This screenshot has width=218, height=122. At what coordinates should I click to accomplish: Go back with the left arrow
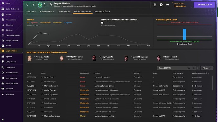[x=27, y=5]
